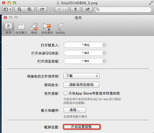Click the 清除保存的密码 button

point(81,85)
